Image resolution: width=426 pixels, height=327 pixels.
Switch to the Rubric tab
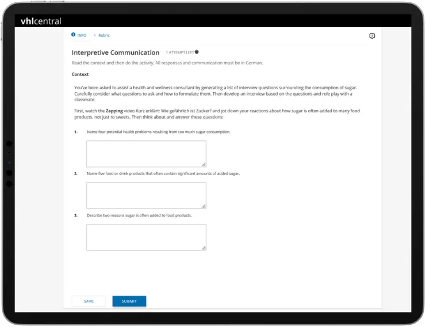click(x=102, y=35)
